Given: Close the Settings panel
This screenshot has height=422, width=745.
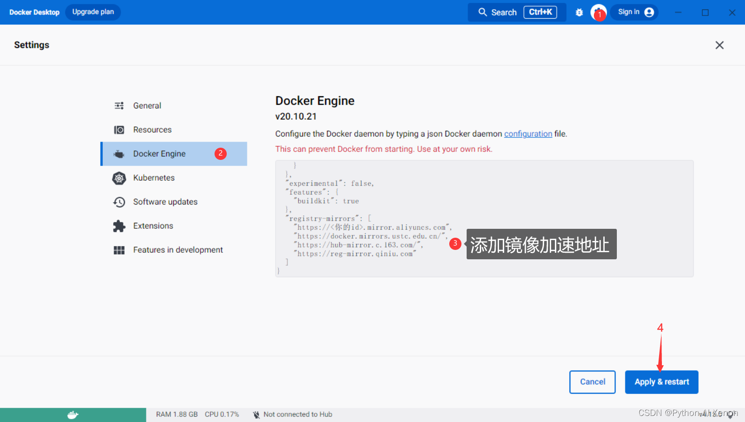Looking at the screenshot, I should point(720,45).
